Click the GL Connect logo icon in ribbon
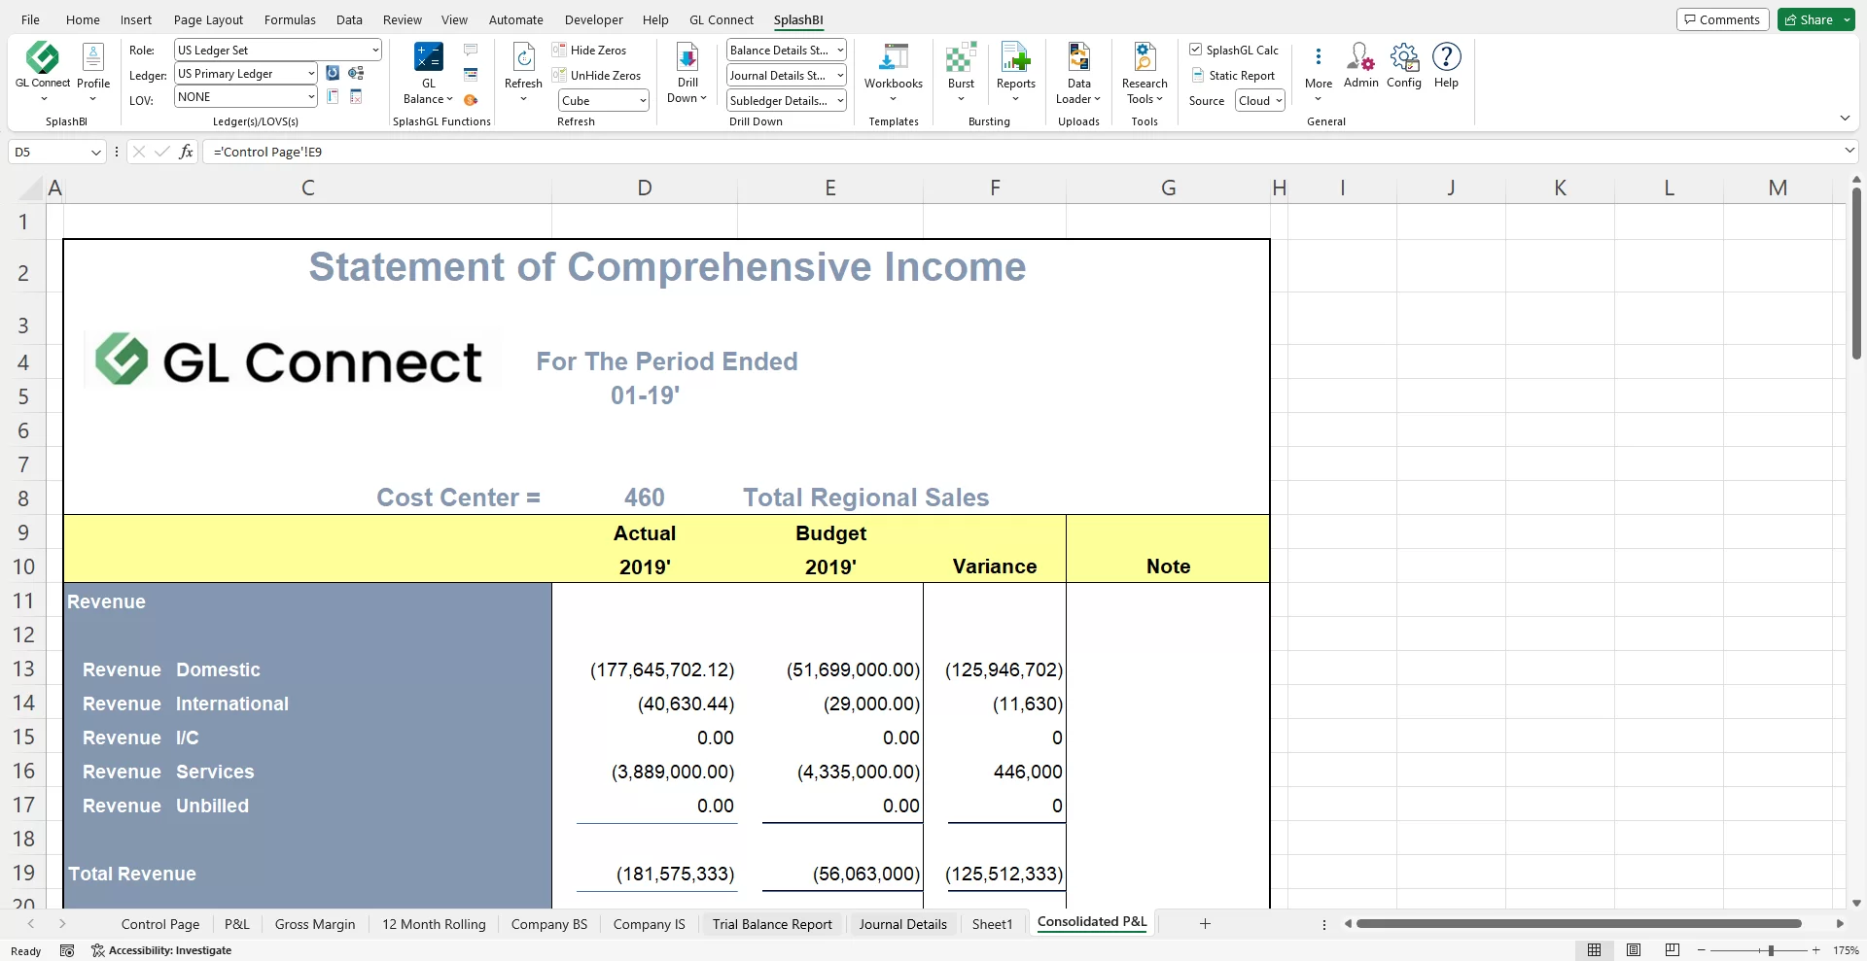 [42, 58]
